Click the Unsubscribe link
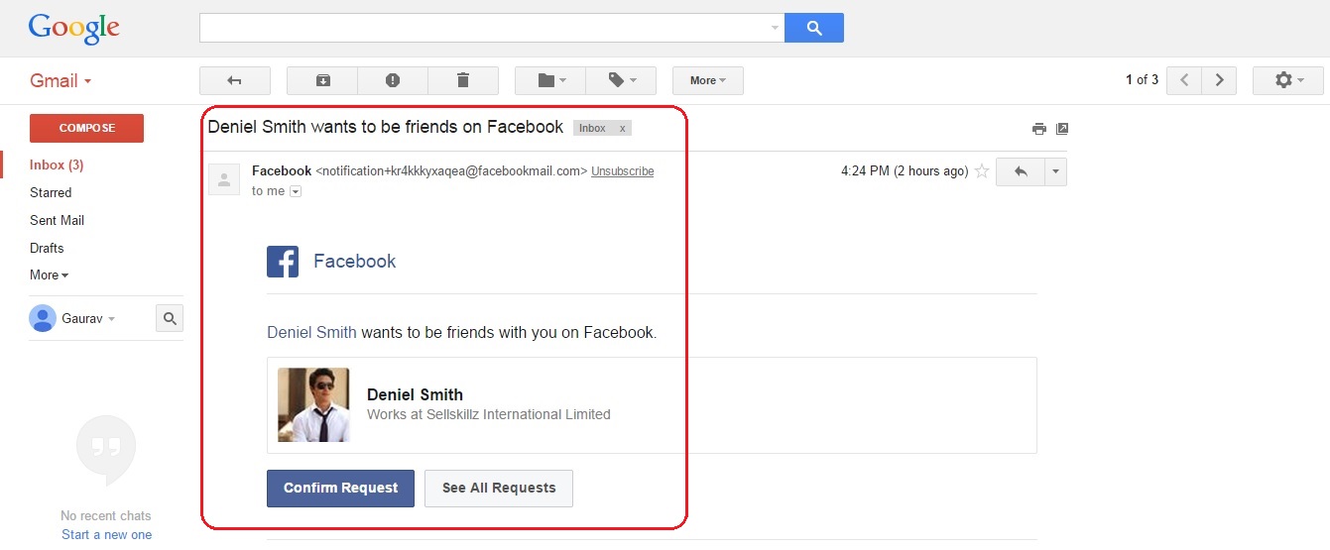 tap(623, 171)
